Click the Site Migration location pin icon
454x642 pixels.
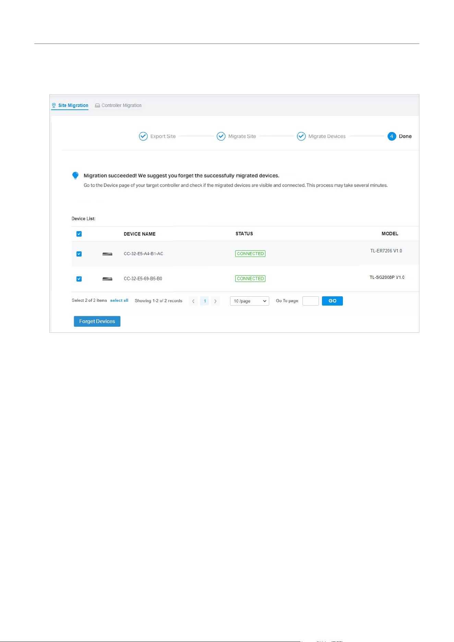pyautogui.click(x=54, y=105)
